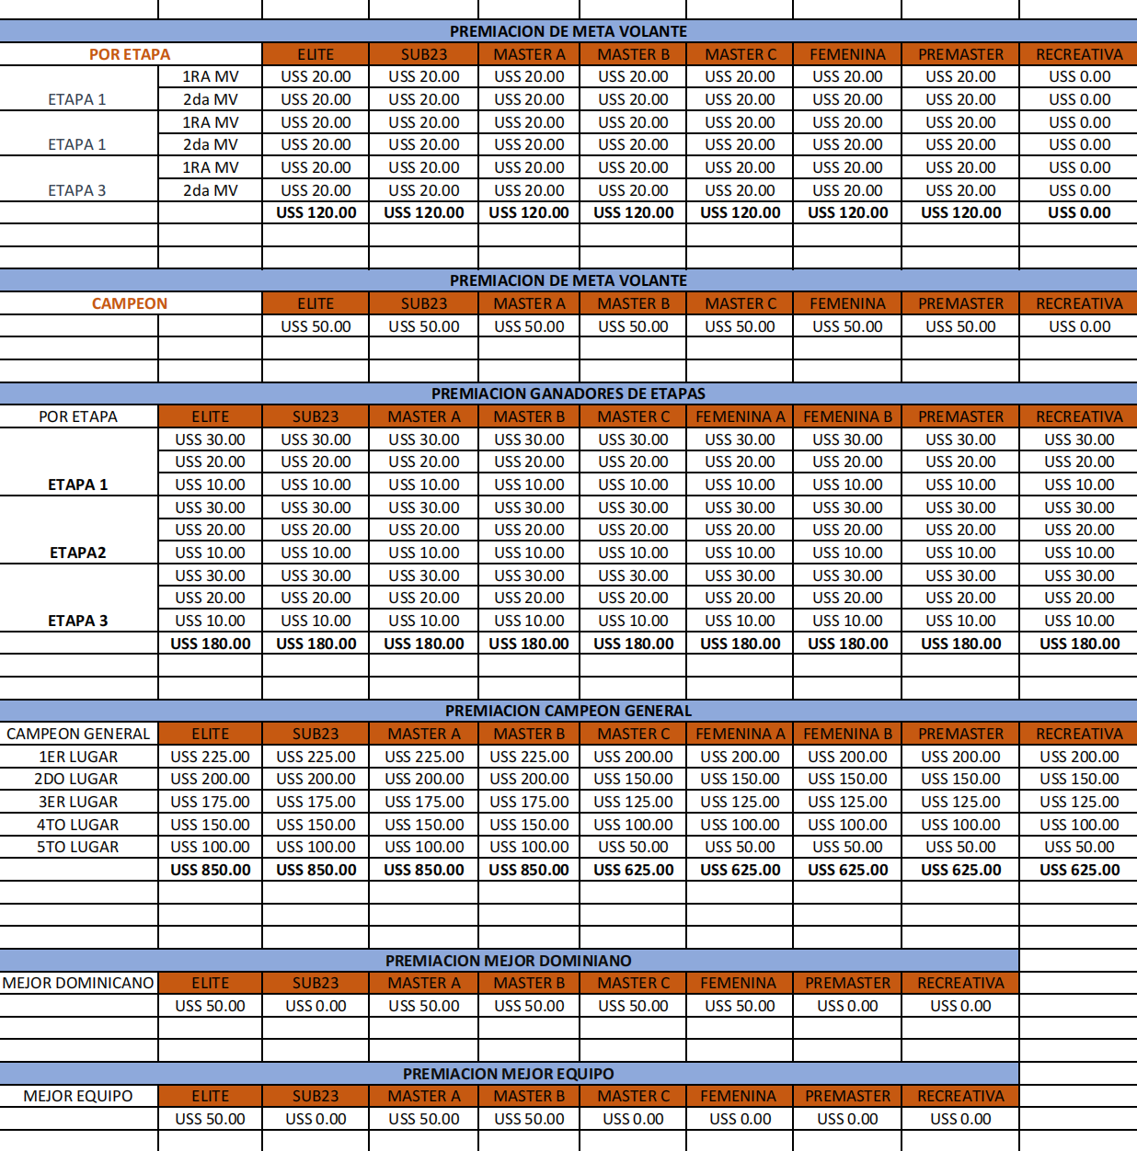
Task: Click the PREMIACION CAMPEON GENERAL section header
Action: coord(568,711)
